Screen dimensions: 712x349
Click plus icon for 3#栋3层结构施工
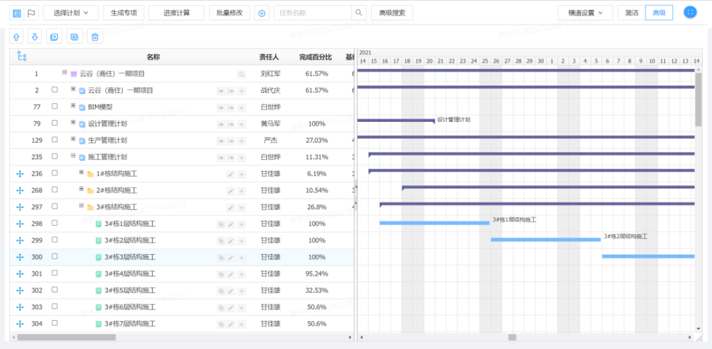click(x=241, y=257)
